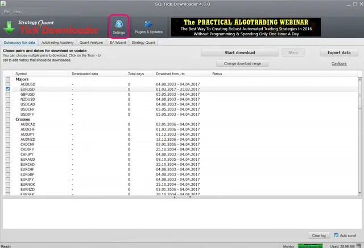Click the log pane splitter arrows
The width and height of the screenshot is (364, 248).
point(182,197)
